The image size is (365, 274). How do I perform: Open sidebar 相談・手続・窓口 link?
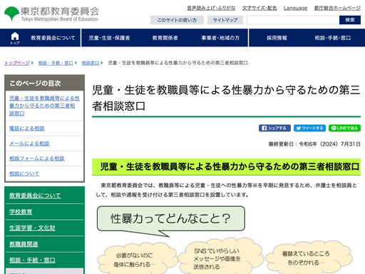[32, 260]
